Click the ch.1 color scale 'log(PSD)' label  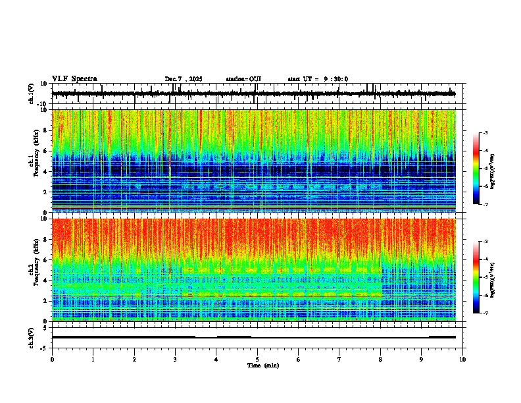(493, 171)
